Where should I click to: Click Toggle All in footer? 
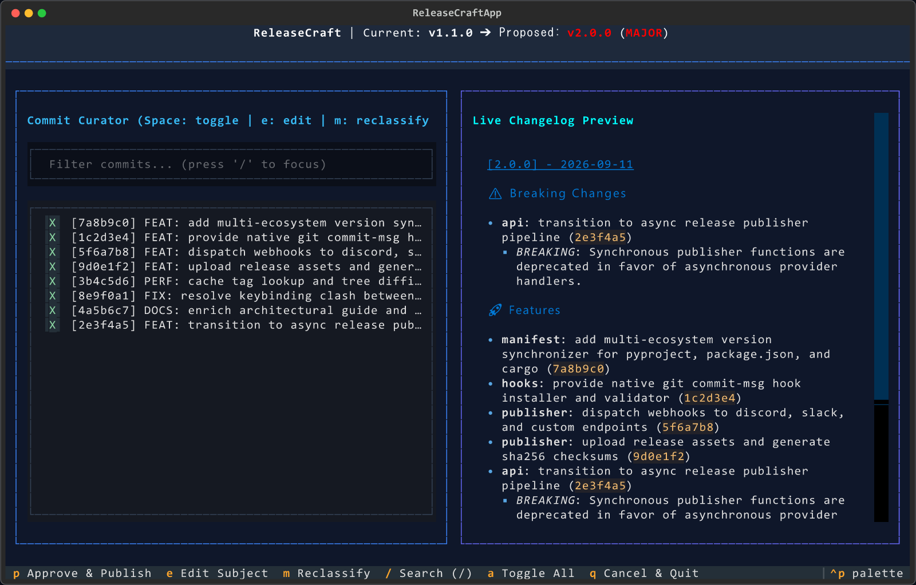pos(531,574)
